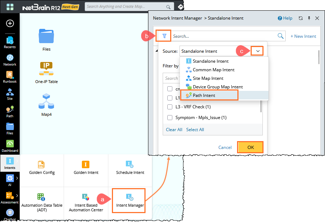Open the Help link
The height and width of the screenshot is (222, 325).
click(285, 18)
